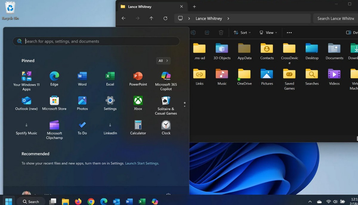Select the Pictures folder

click(x=267, y=77)
